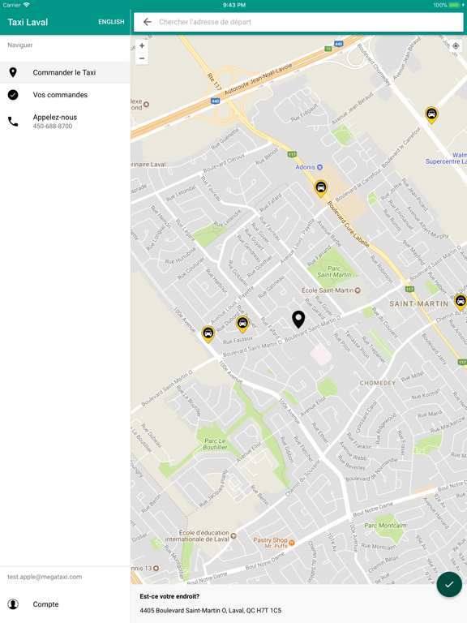Click the back arrow in search bar

[148, 22]
